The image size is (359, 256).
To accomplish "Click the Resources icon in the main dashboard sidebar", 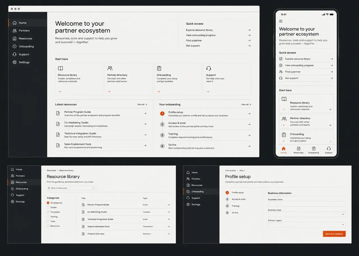I will [x=15, y=38].
